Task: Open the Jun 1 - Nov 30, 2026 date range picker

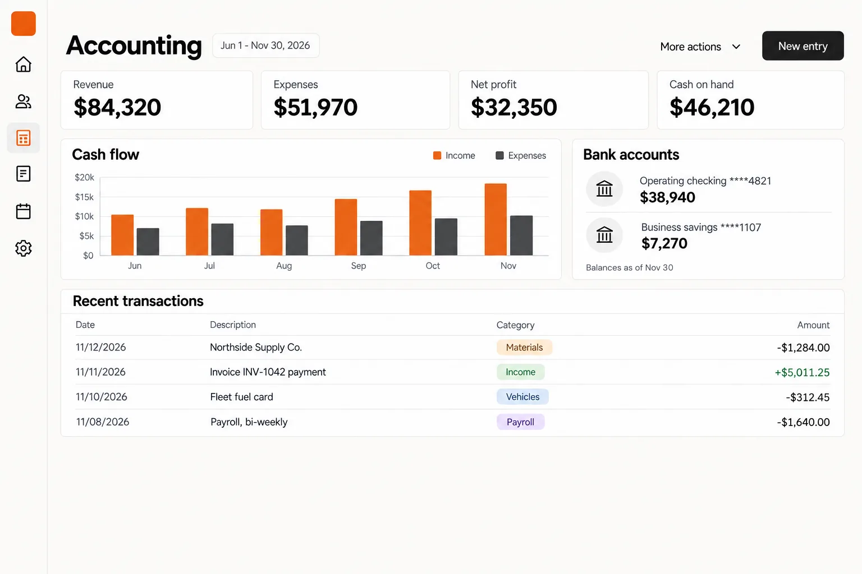Action: pos(265,45)
